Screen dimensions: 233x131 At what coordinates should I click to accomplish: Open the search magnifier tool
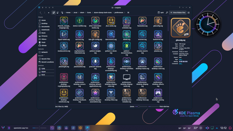pyautogui.click(x=167, y=13)
